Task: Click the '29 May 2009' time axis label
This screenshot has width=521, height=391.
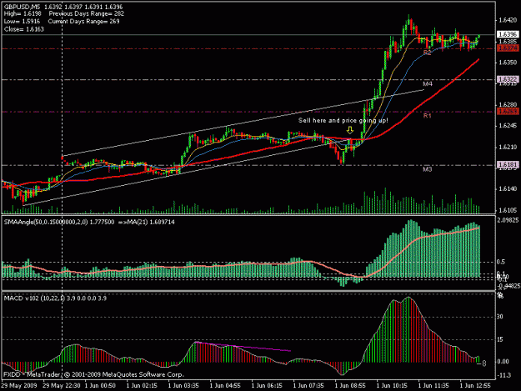Action: (x=18, y=386)
